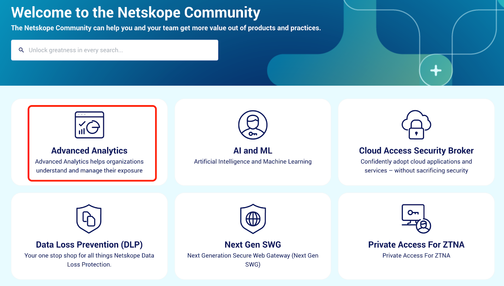Open the AI and ML heading
This screenshot has width=504, height=286.
point(253,151)
